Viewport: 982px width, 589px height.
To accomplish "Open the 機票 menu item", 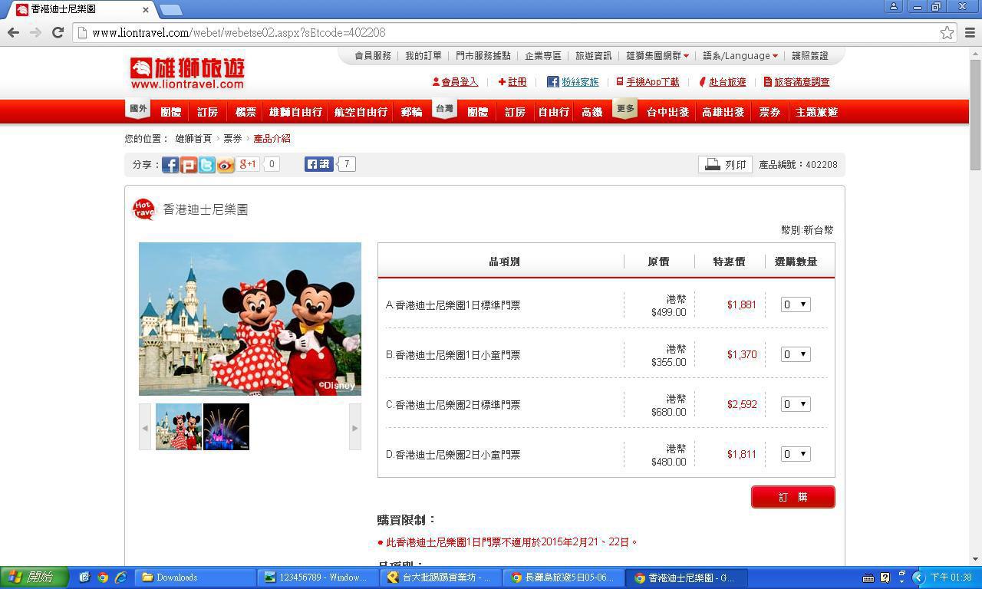I will 245,112.
